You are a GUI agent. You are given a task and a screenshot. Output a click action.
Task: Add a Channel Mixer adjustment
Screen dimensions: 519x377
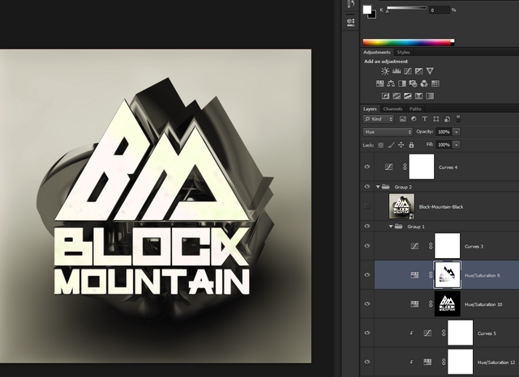pos(424,83)
